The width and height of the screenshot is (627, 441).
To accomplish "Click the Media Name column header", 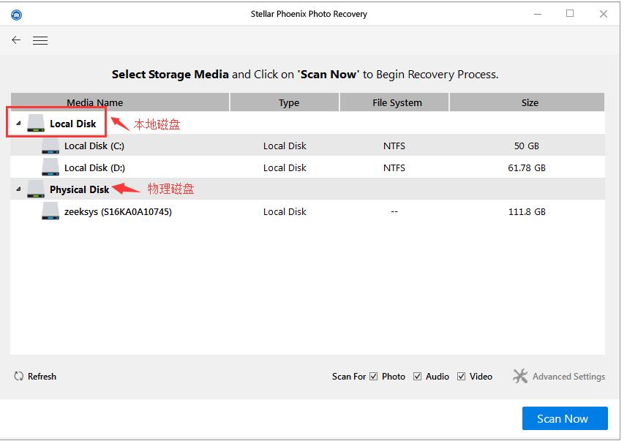I will click(x=94, y=102).
